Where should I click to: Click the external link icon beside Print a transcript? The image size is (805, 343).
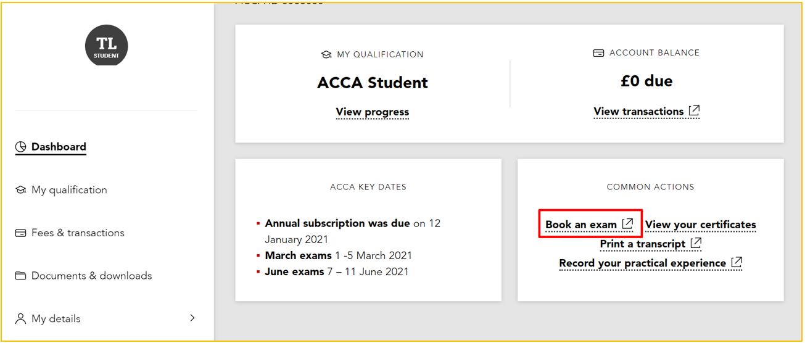point(696,243)
